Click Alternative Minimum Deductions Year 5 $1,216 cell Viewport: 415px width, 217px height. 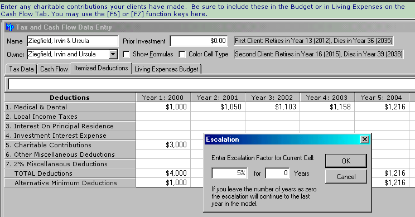(390, 182)
